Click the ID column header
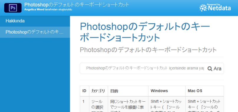This screenshot has width=238, height=112. point(85,91)
